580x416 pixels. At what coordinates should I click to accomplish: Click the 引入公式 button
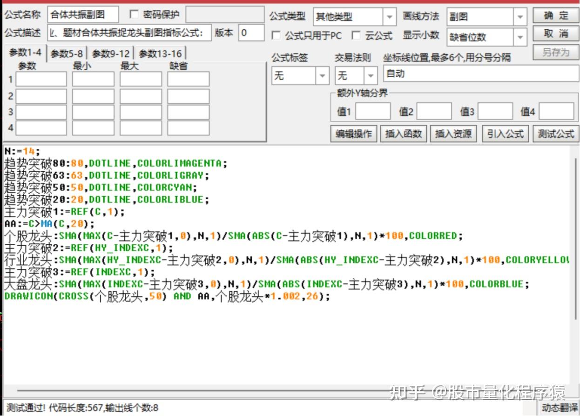506,134
